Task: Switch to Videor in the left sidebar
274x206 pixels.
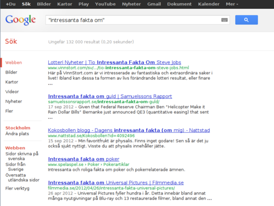Action: coord(12,92)
